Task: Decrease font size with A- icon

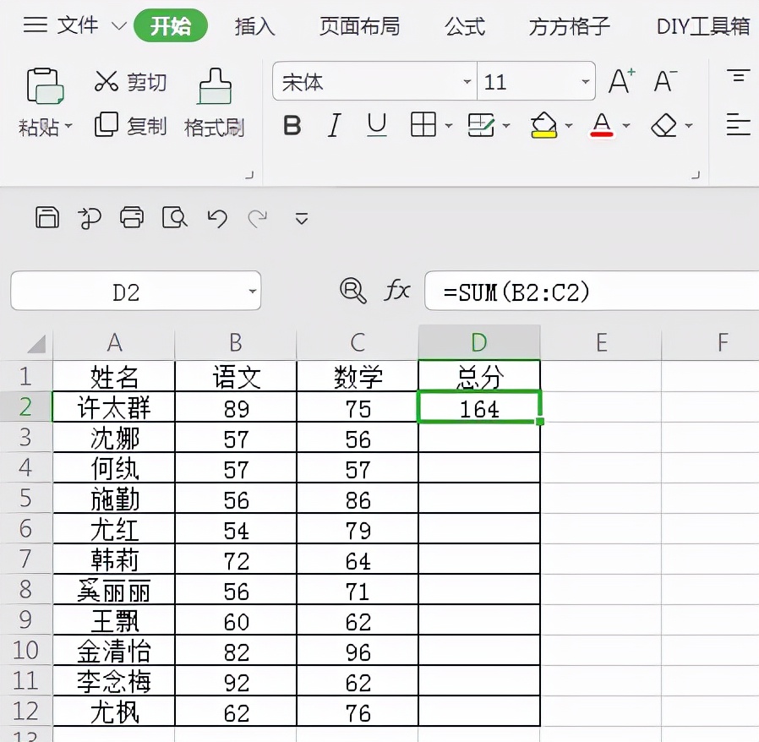Action: (665, 80)
